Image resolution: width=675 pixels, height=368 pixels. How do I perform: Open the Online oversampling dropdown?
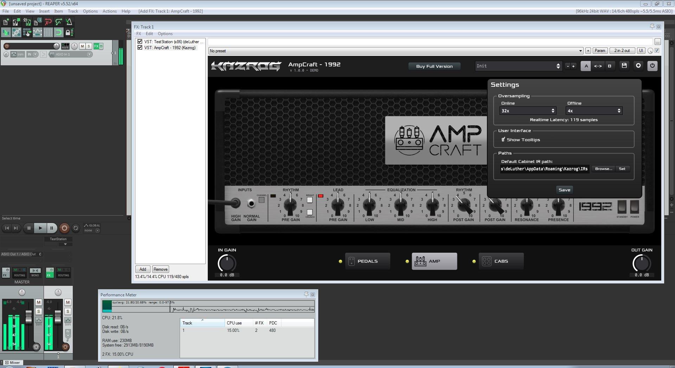(528, 111)
